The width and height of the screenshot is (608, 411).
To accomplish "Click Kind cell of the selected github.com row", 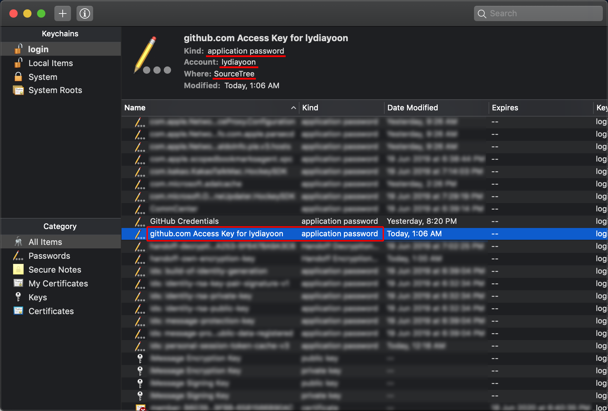I will tap(340, 234).
